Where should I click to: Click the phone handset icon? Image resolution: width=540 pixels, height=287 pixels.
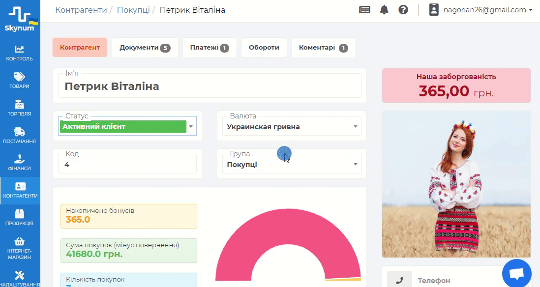(399, 281)
